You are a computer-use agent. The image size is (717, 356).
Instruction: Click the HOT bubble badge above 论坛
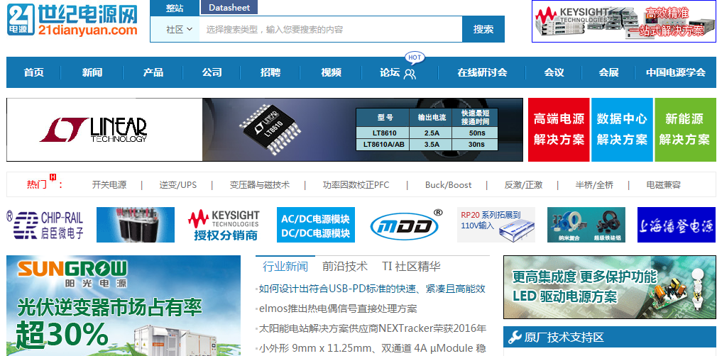pyautogui.click(x=415, y=57)
